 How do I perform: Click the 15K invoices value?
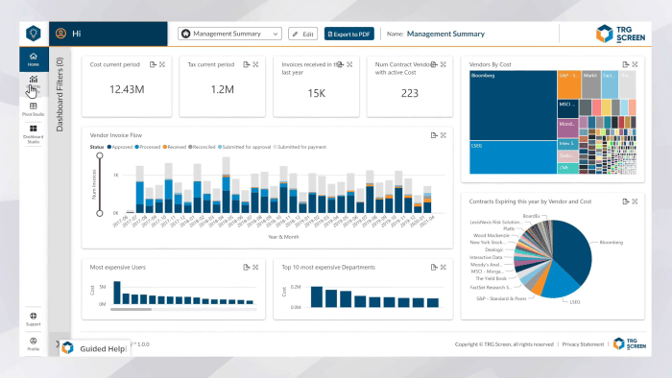[316, 93]
